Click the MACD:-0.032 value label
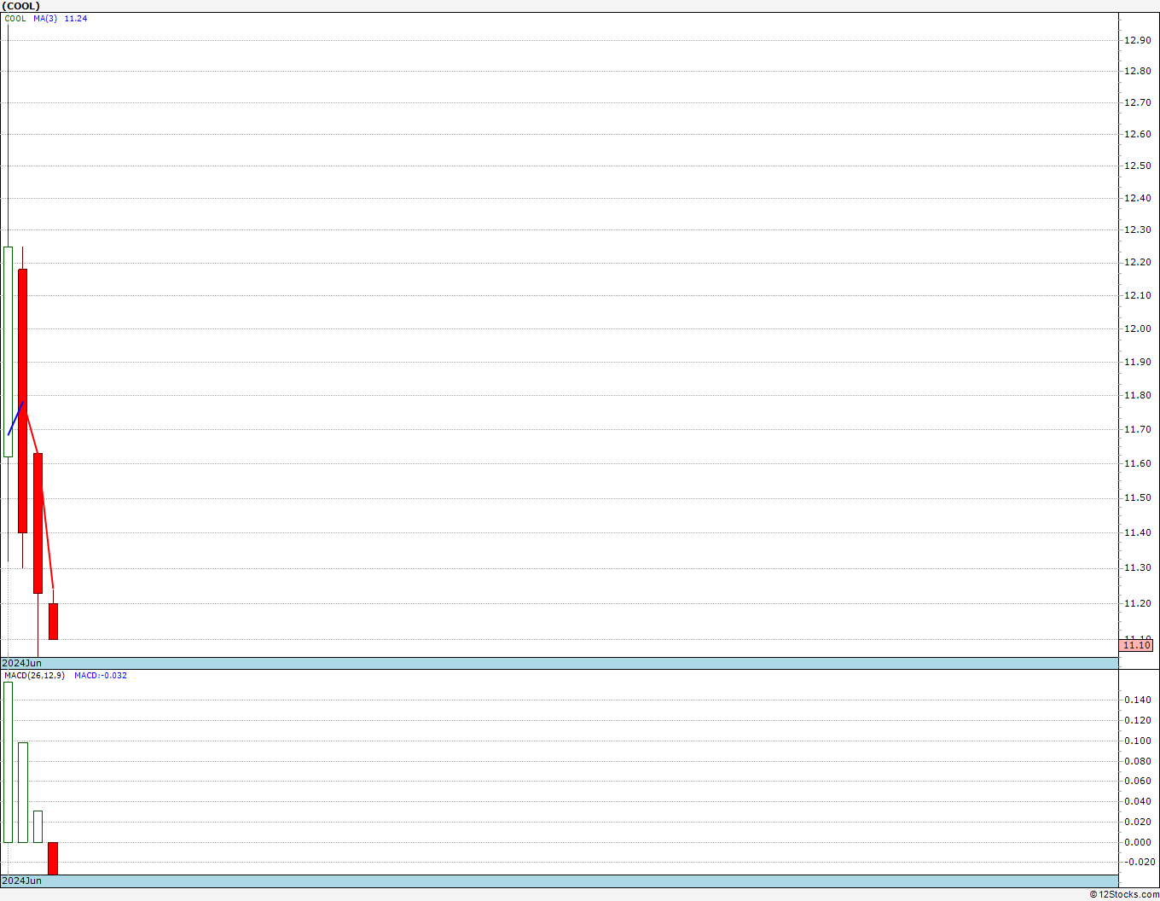The width and height of the screenshot is (1160, 901). (101, 676)
